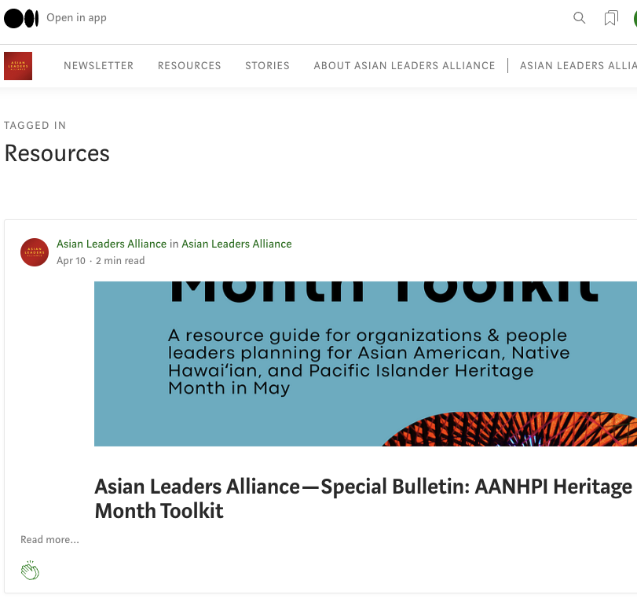Click Read more… link
Image resolution: width=637 pixels, height=606 pixels.
(x=50, y=539)
